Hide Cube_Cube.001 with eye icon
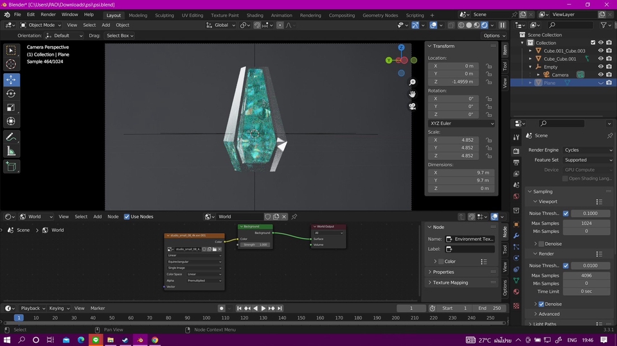This screenshot has width=617, height=346. pos(601,58)
